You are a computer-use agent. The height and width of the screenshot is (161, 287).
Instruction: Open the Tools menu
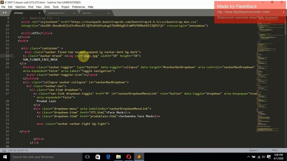coord(56,7)
